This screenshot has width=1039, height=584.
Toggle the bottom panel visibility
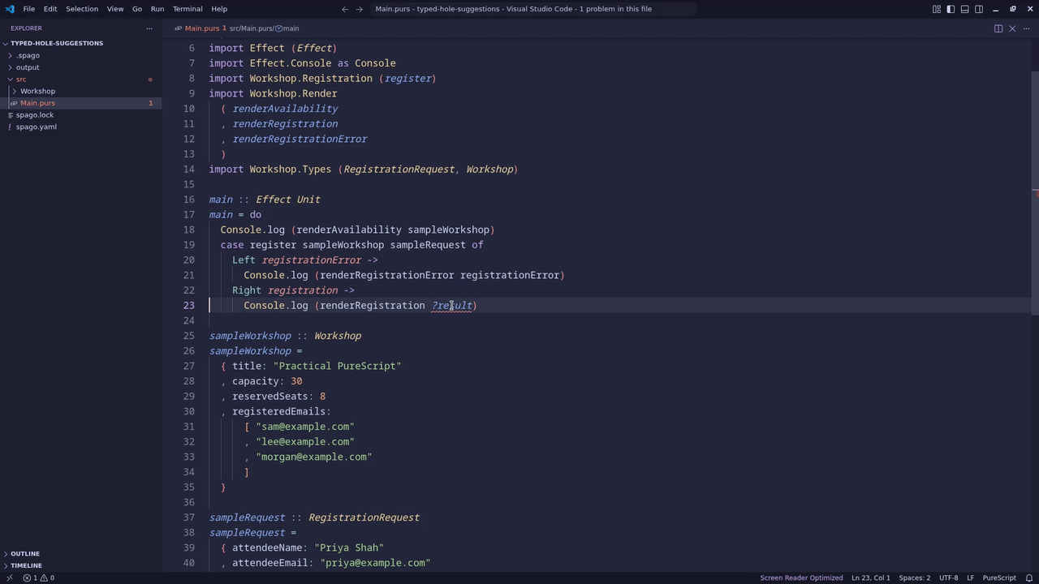(x=964, y=9)
